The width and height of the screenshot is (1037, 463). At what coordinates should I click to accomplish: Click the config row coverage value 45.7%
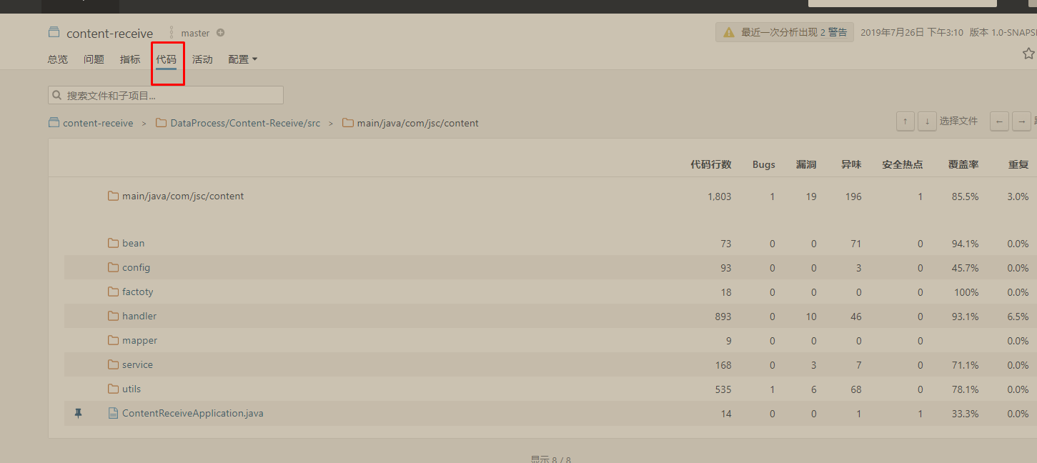click(965, 267)
